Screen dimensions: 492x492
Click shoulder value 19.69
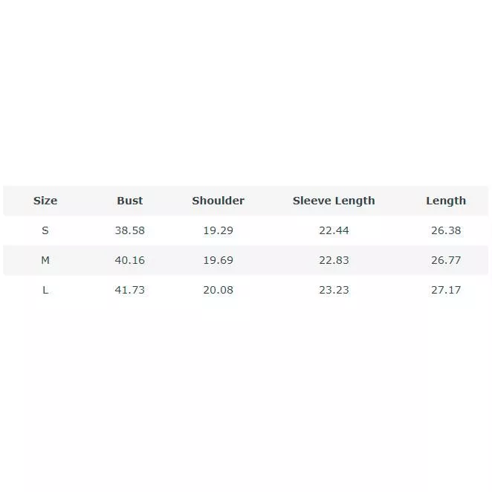point(218,260)
